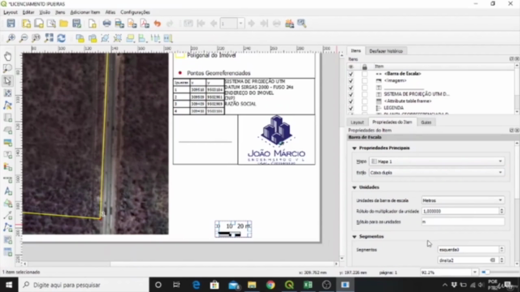Add new pages to layout
The image size is (520, 292).
pos(92,24)
